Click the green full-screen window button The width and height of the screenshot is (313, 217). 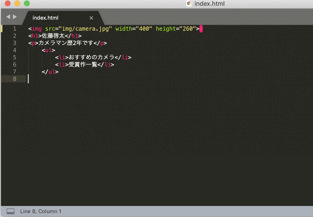point(27,3)
